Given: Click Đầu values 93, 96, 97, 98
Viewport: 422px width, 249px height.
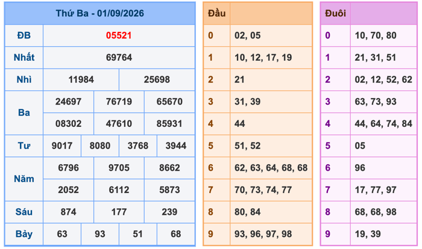Looking at the screenshot, I should tap(263, 234).
